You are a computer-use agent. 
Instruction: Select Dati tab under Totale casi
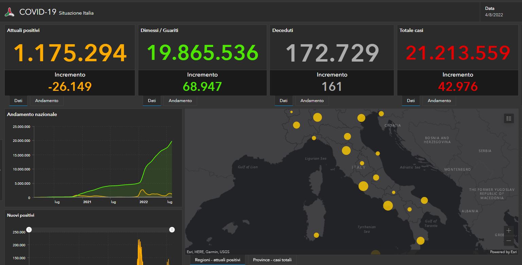point(411,101)
